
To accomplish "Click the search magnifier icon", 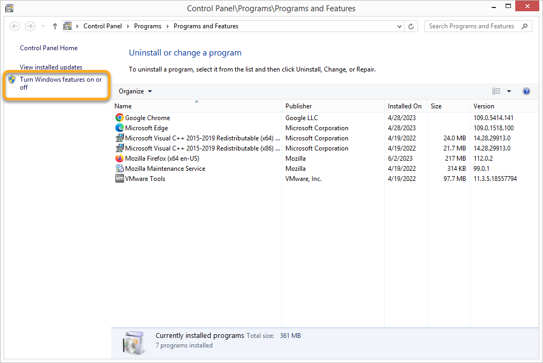I will 525,26.
